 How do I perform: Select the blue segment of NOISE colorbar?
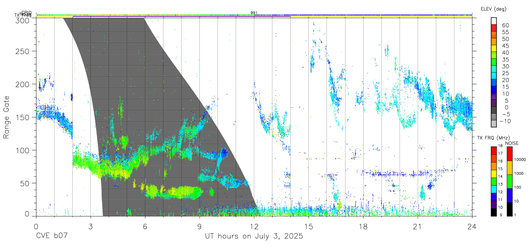click(x=509, y=195)
